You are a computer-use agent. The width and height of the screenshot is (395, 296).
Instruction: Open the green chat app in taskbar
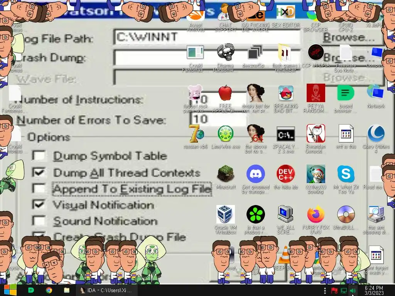click(31, 290)
